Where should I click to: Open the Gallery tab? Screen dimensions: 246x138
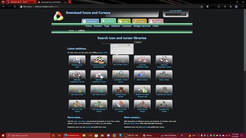108,21
